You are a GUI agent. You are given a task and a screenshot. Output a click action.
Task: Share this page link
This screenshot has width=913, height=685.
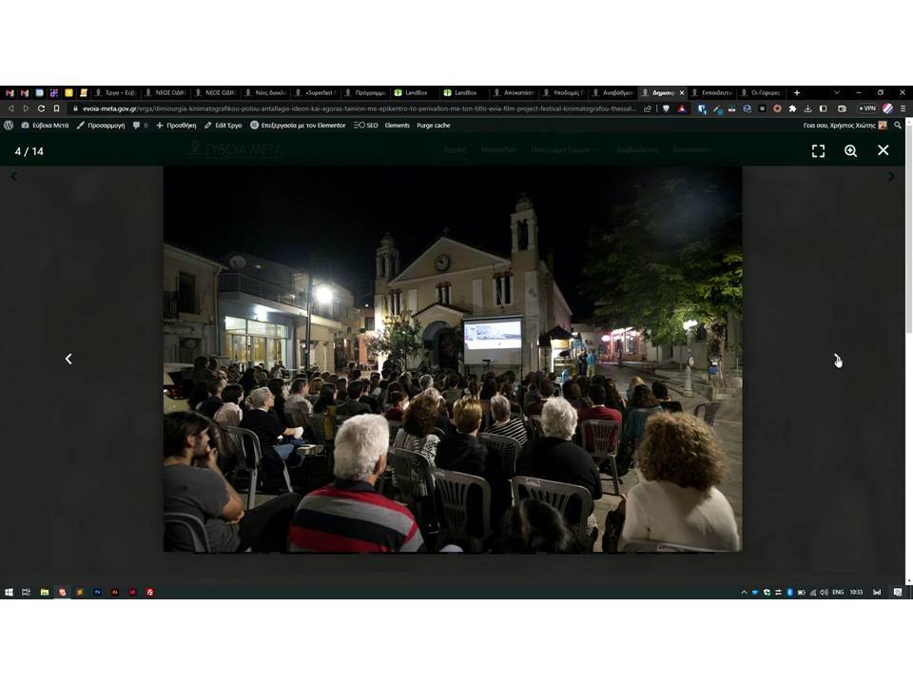click(647, 108)
